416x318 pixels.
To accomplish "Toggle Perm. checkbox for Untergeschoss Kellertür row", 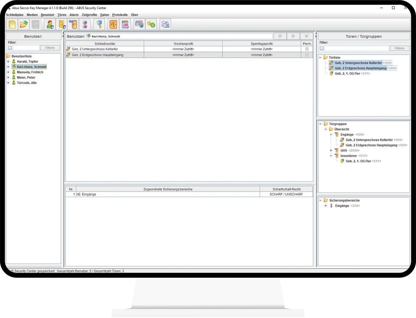I will pyautogui.click(x=307, y=49).
